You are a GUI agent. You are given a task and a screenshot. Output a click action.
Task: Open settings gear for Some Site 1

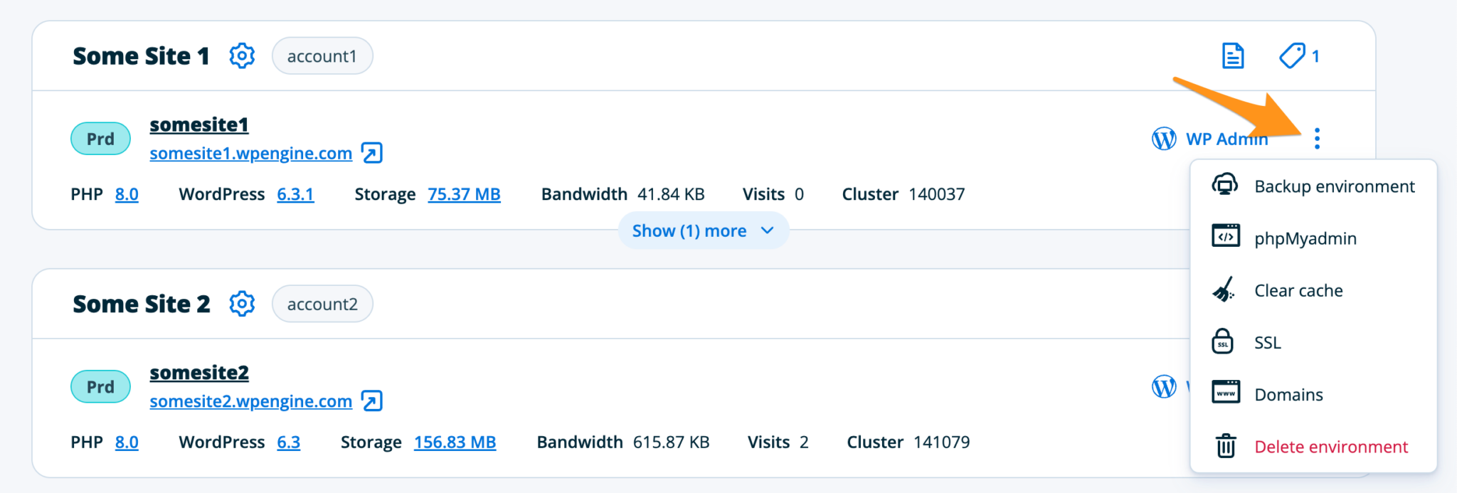click(242, 55)
